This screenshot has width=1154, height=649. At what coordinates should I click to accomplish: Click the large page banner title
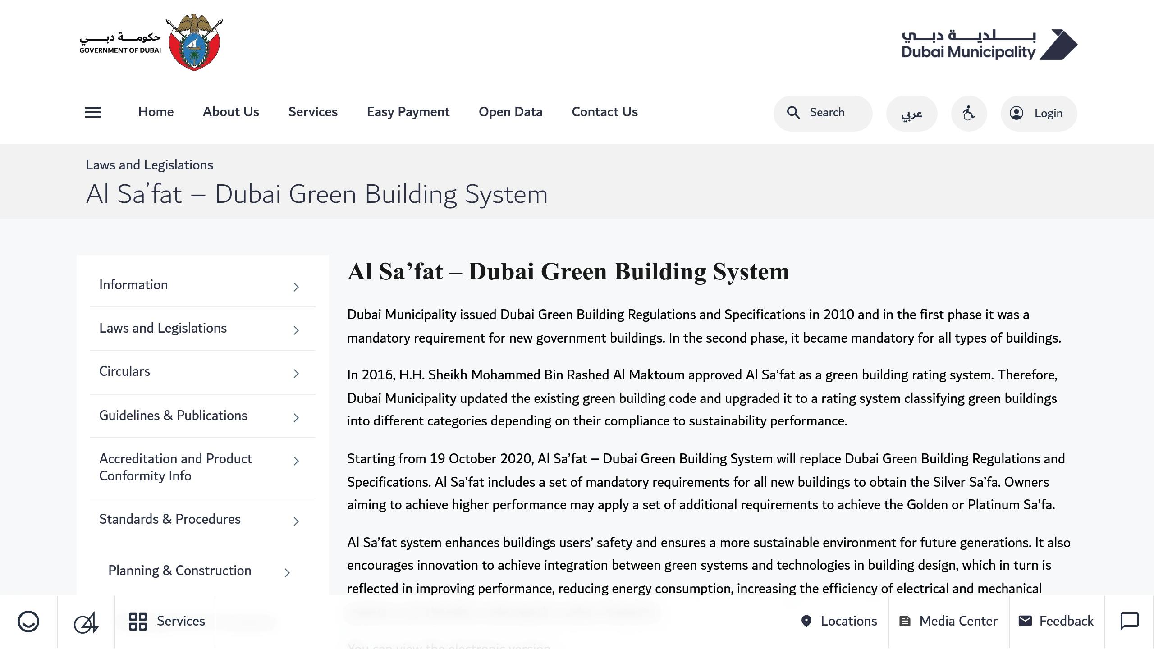coord(317,194)
